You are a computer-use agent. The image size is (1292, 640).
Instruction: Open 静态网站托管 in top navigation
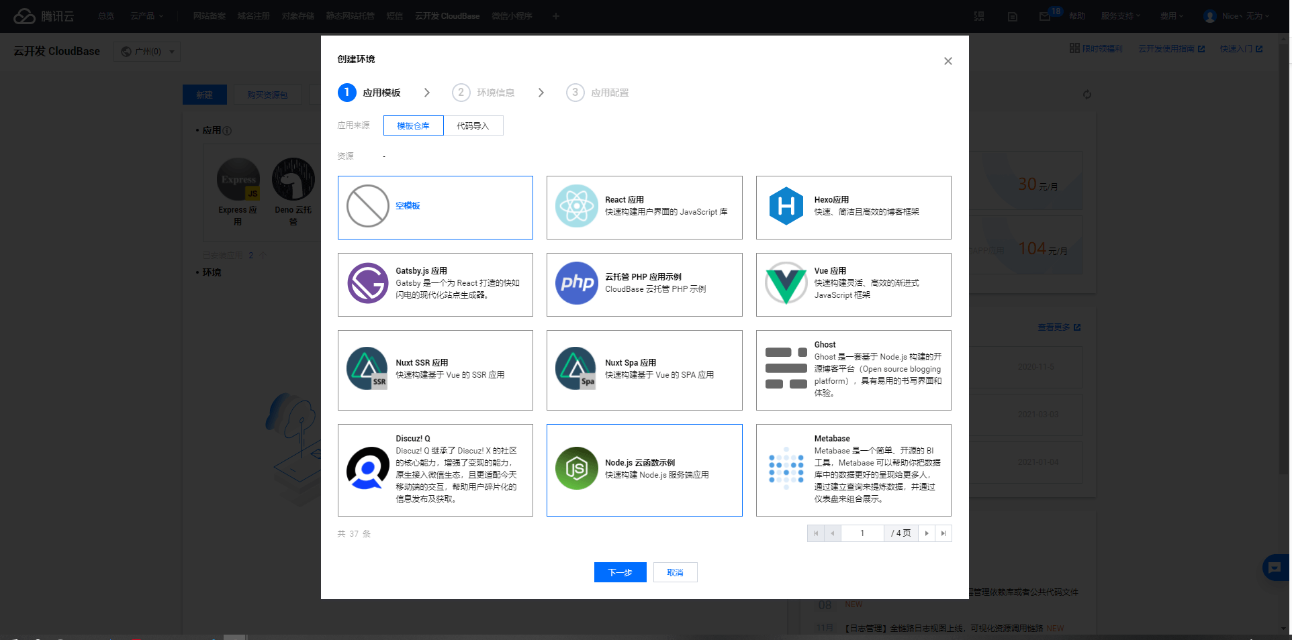tap(351, 16)
